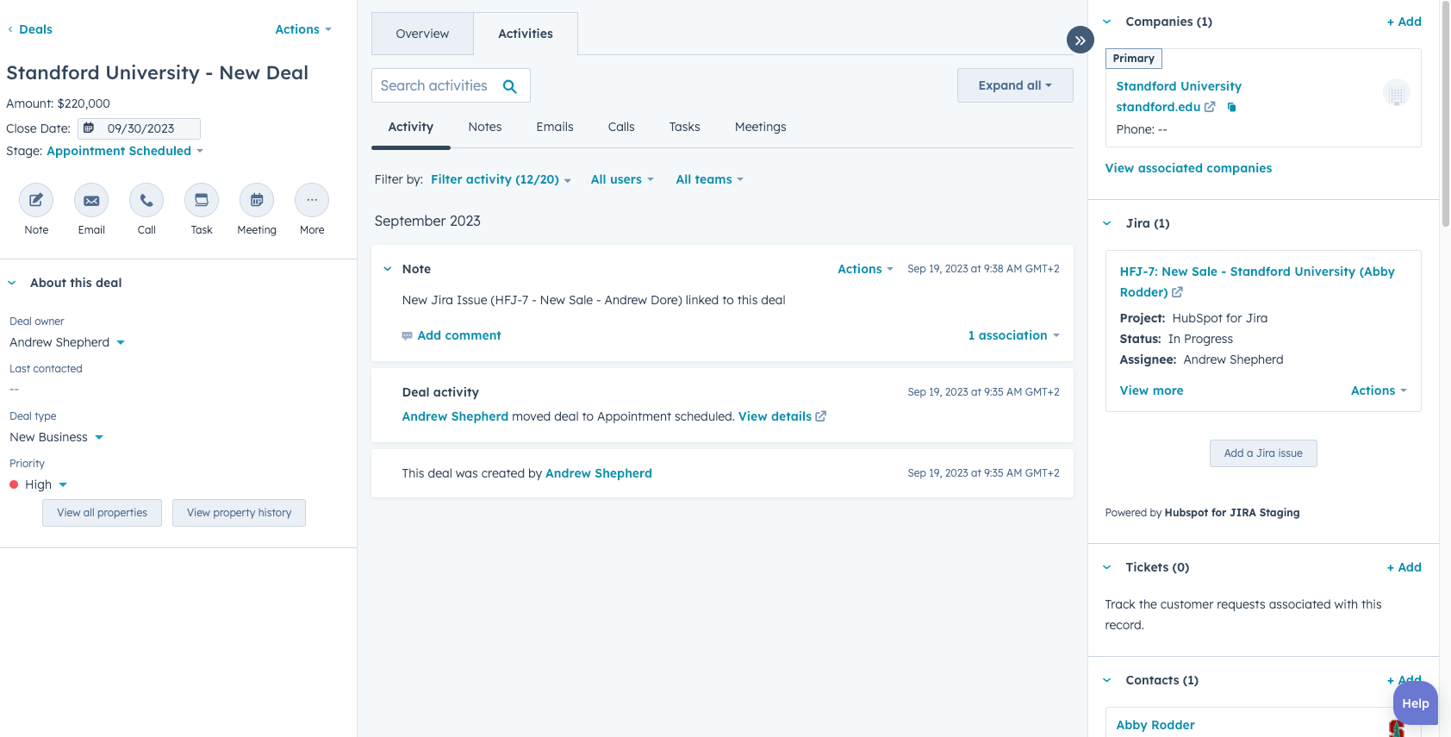The image size is (1451, 737).
Task: Collapse the right sidebar with double-chevron button
Action: click(1080, 40)
